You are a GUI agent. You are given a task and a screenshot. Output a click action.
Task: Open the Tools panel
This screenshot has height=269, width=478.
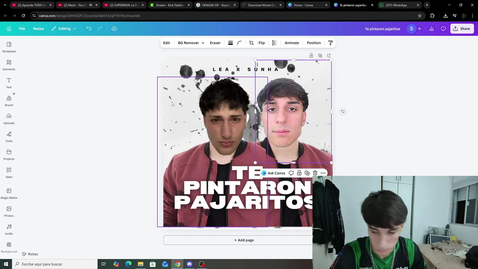[9, 137]
